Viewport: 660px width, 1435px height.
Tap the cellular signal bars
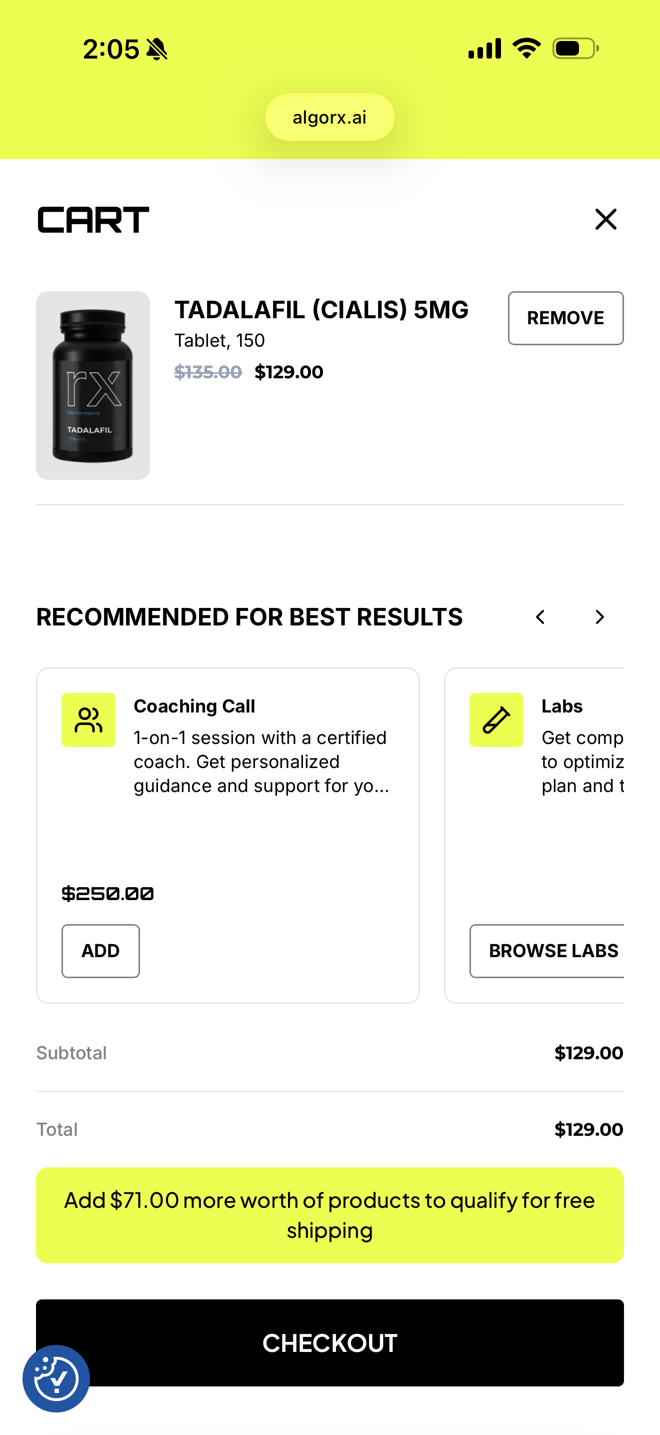pyautogui.click(x=484, y=49)
